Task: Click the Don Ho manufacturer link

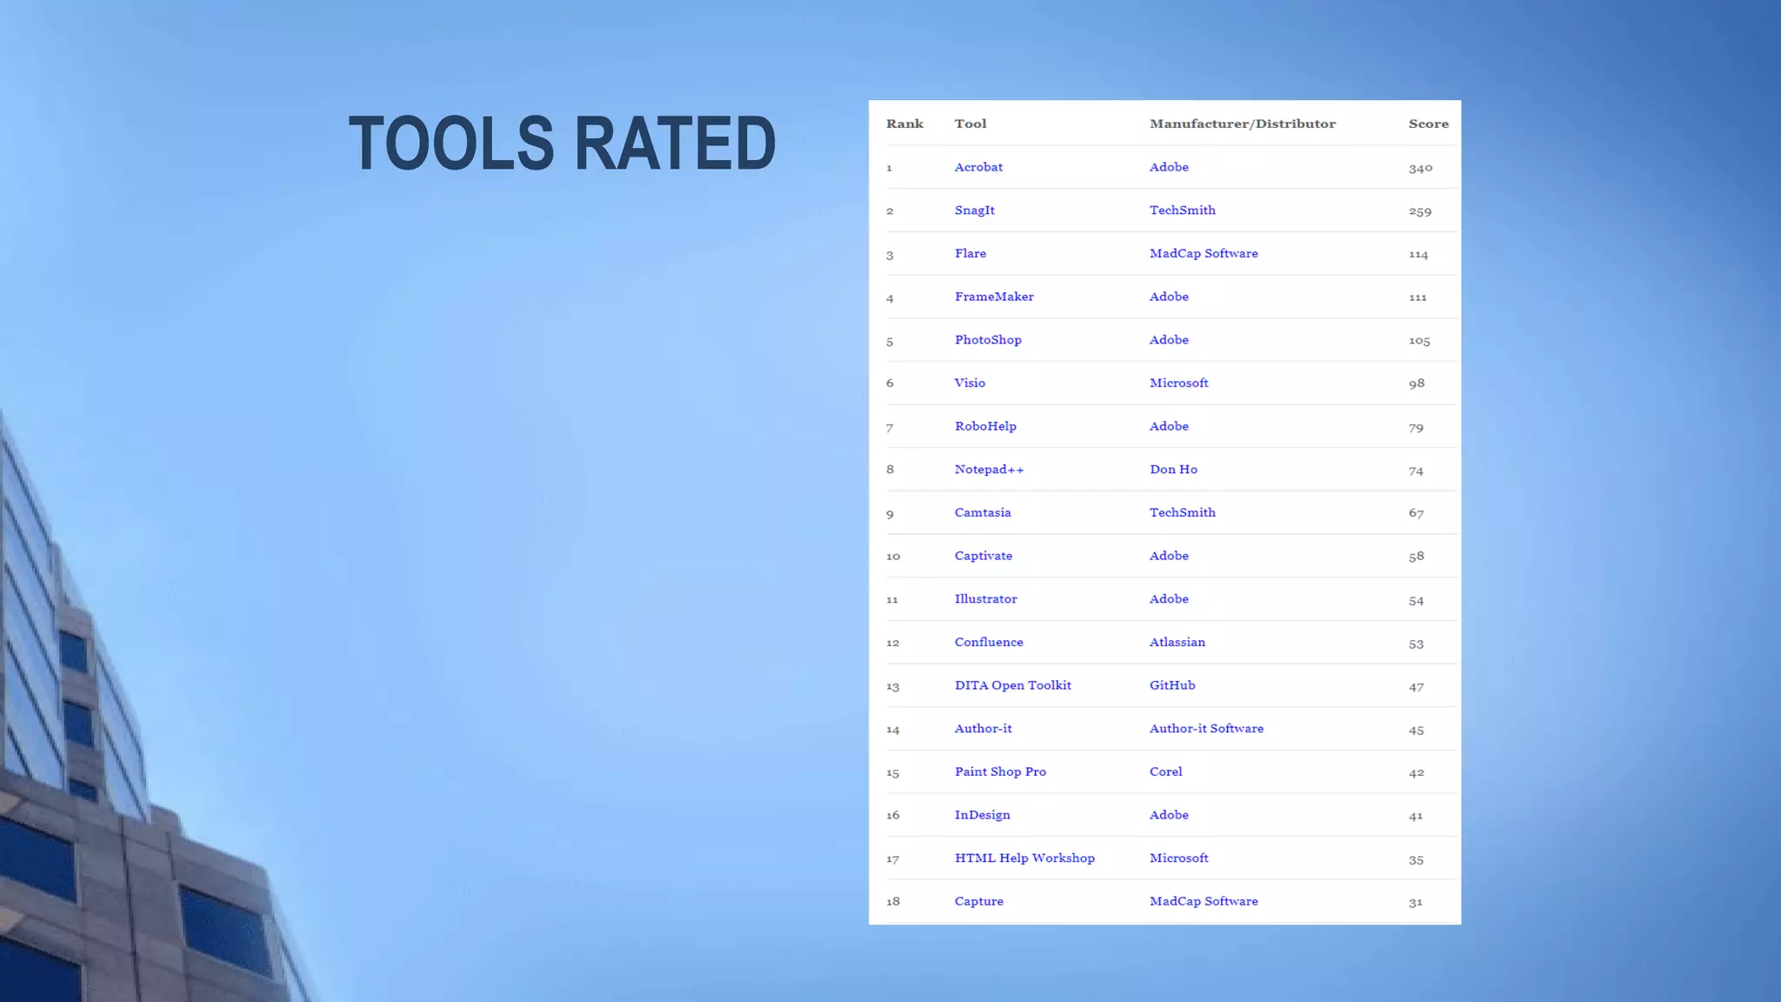Action: click(1173, 470)
